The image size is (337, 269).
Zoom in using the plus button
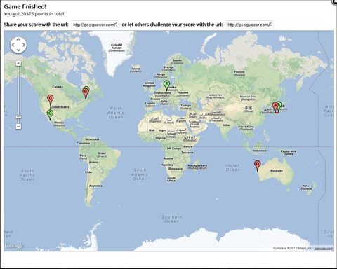click(18, 63)
